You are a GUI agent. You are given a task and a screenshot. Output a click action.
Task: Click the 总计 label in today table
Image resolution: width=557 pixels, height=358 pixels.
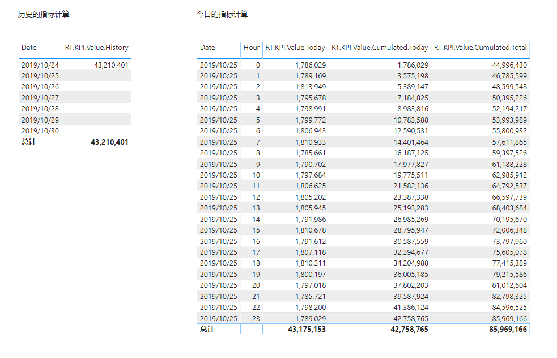pyautogui.click(x=207, y=329)
